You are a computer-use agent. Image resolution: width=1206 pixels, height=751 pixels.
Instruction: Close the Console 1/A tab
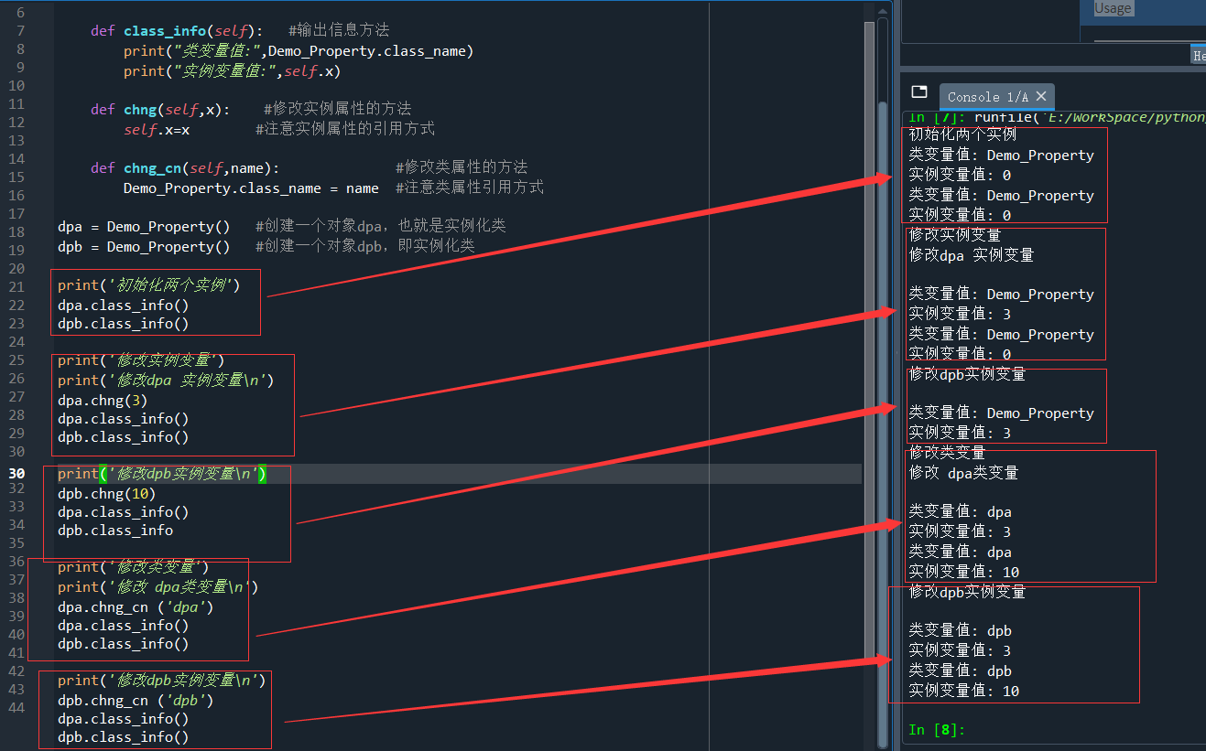pyautogui.click(x=1041, y=96)
